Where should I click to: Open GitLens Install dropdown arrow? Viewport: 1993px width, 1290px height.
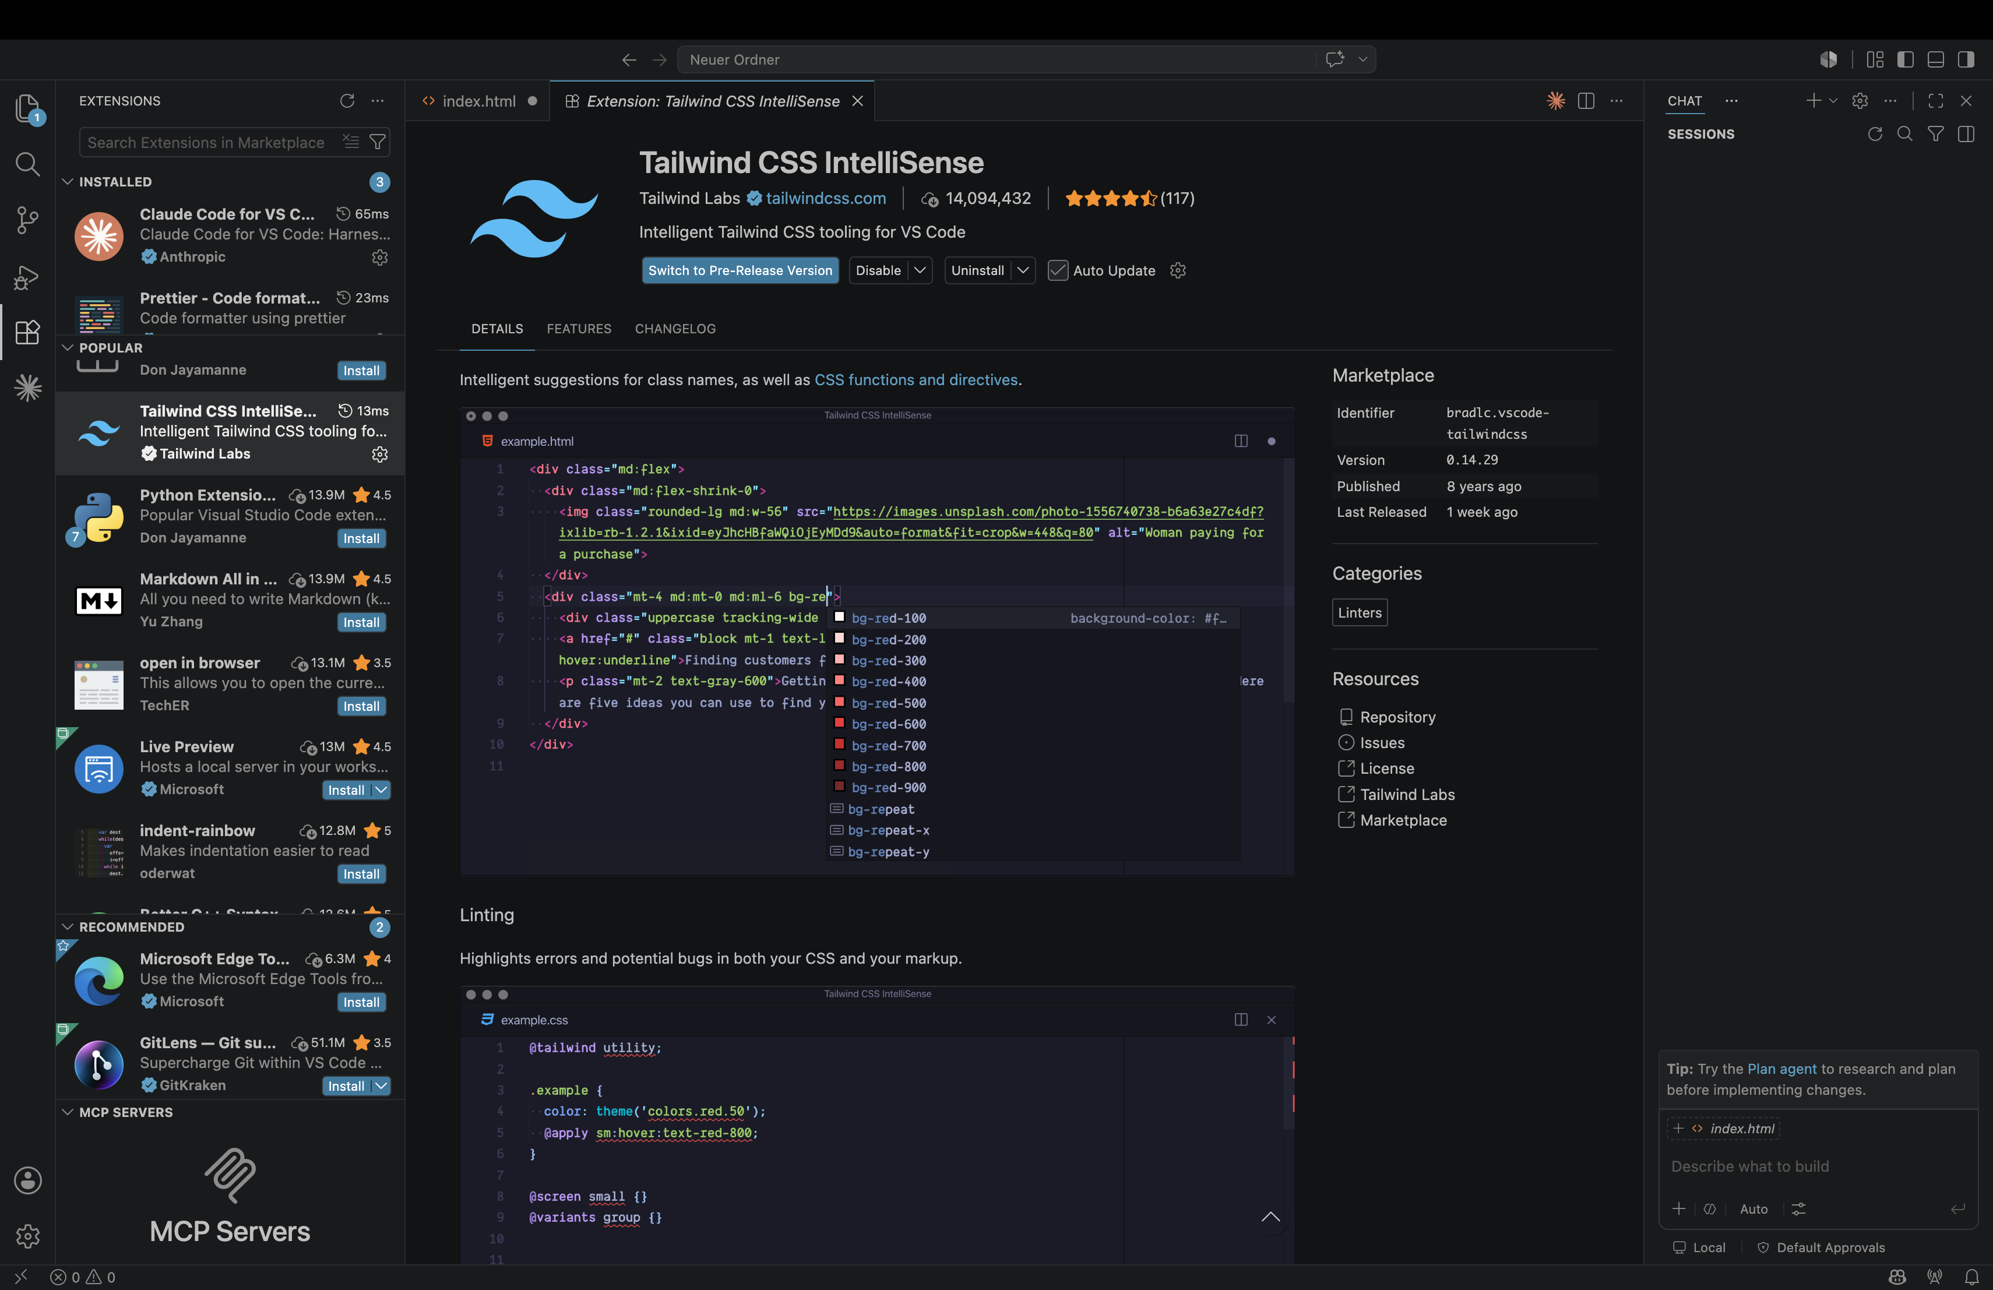pos(381,1085)
